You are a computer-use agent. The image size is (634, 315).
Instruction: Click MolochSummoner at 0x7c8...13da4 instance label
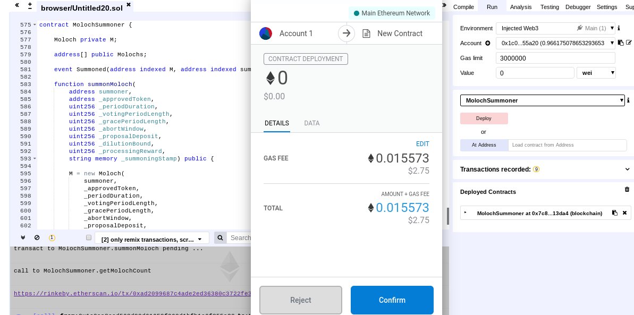(539, 213)
